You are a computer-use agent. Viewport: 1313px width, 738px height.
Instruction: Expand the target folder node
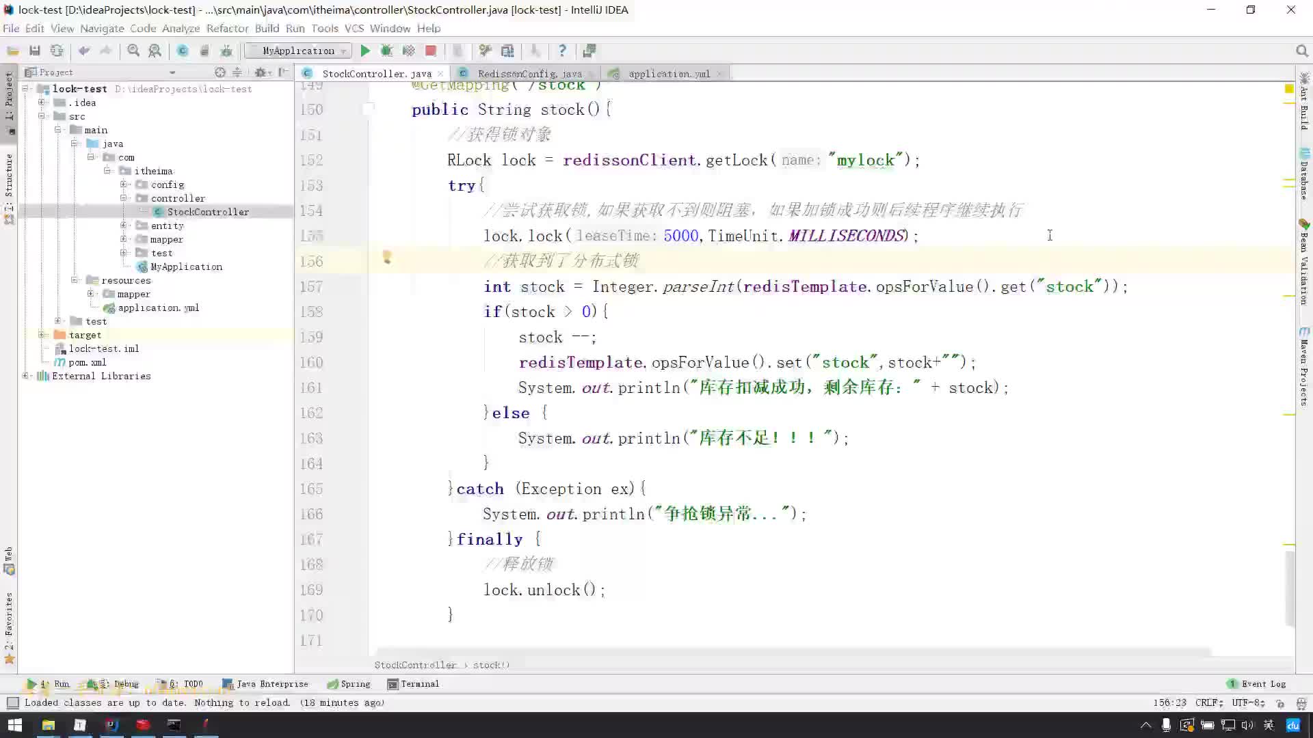point(42,335)
